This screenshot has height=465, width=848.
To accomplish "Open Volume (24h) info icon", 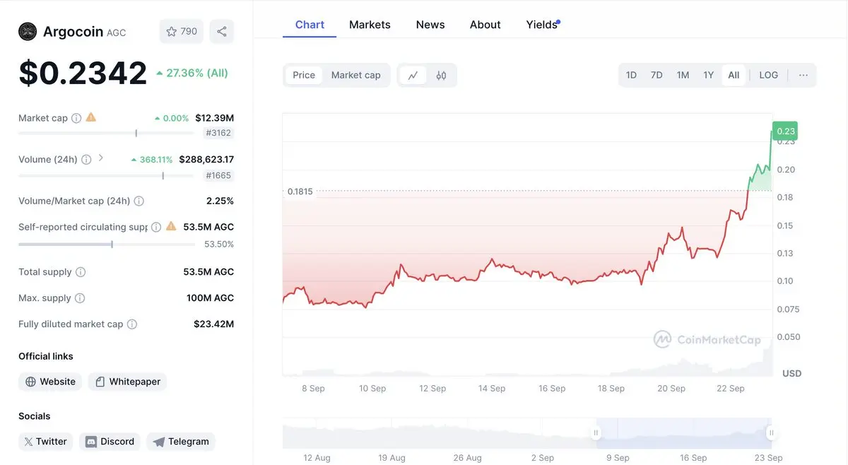I will click(x=86, y=160).
